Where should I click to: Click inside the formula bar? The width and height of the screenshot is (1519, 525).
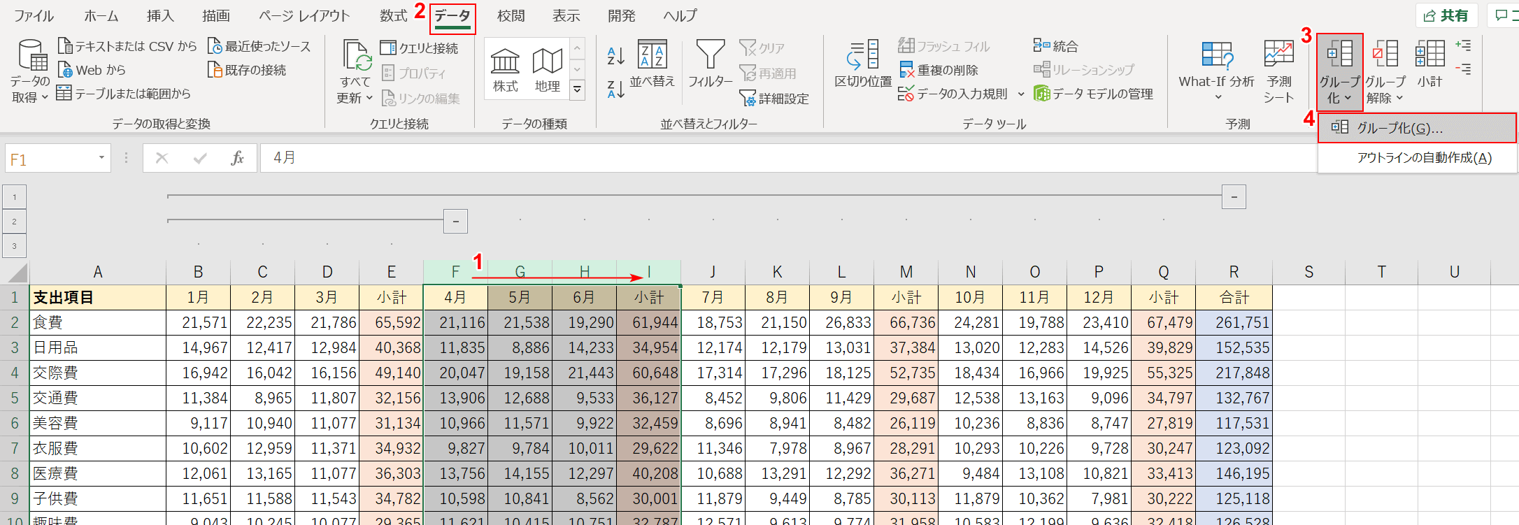tap(787, 158)
